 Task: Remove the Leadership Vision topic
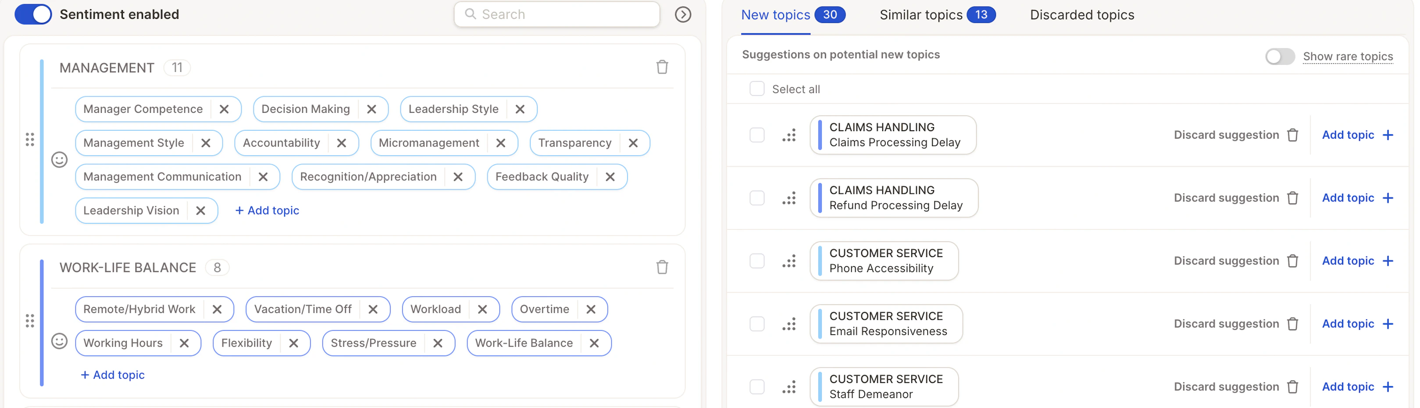pos(201,211)
